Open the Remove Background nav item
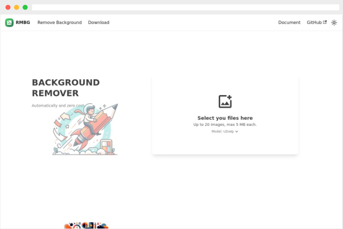343x229 pixels. [x=60, y=22]
